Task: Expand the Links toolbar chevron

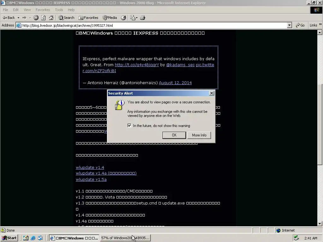Action: (x=320, y=24)
